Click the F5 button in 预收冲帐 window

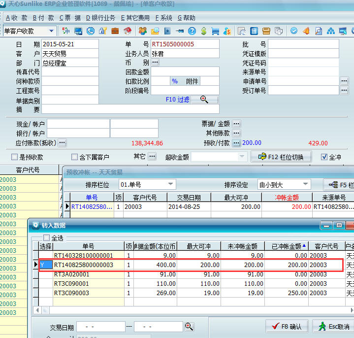click(x=339, y=185)
